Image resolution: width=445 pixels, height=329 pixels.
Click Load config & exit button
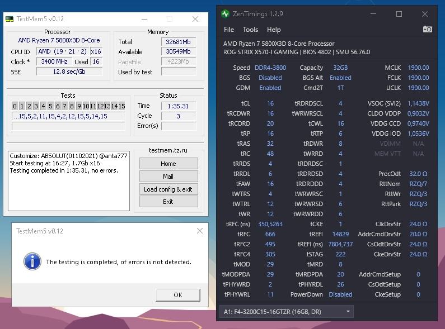pos(168,189)
